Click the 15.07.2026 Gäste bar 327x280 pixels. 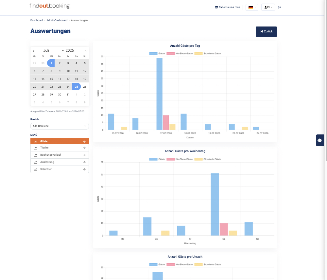click(111, 122)
